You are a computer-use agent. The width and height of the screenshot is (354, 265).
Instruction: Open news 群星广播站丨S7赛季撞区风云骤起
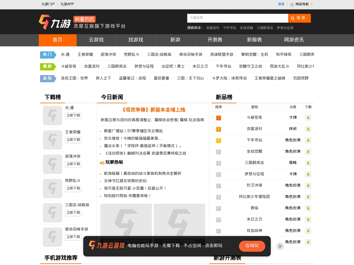[133, 131]
